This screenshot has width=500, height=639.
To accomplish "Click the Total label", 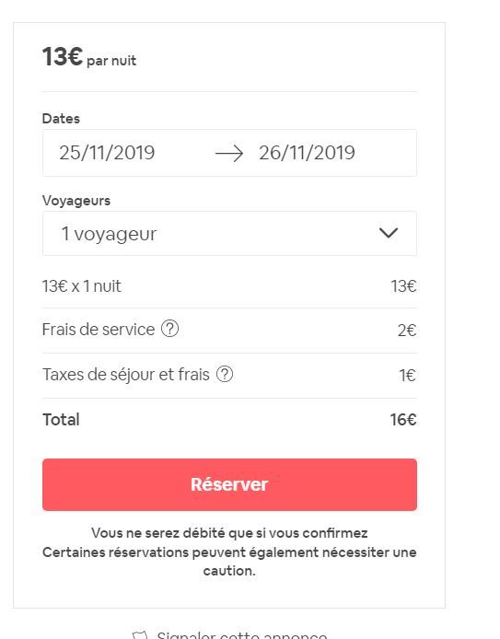I will point(61,419).
